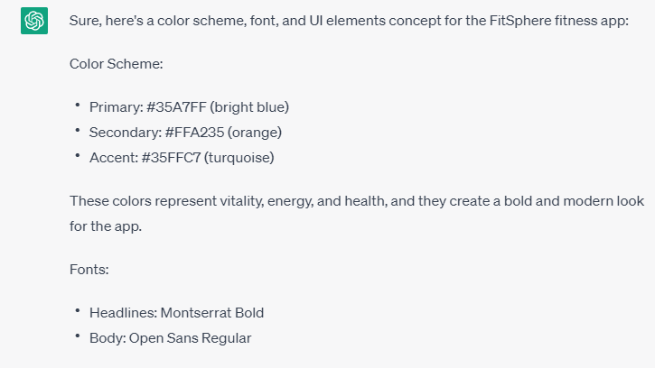The height and width of the screenshot is (368, 655).
Task: Click the bullet point before Headlines
Action: point(78,311)
